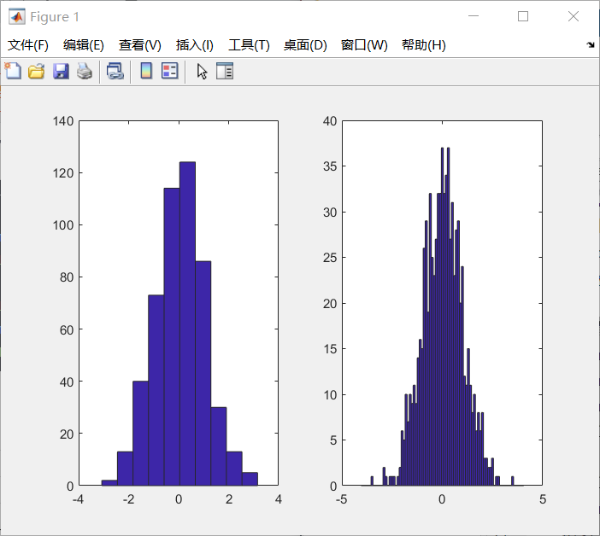Select the left histogram bar near 114
The image size is (600, 536).
[x=172, y=336]
